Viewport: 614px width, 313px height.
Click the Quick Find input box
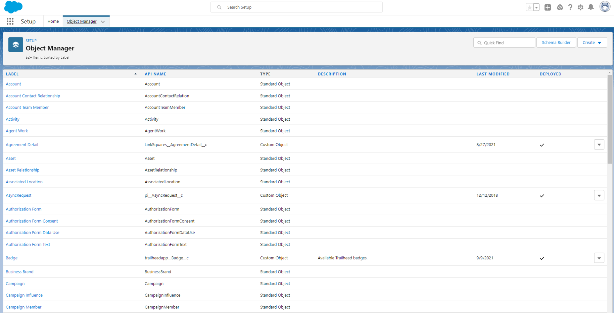[x=504, y=43]
